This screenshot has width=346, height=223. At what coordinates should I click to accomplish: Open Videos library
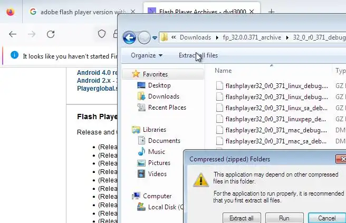click(157, 174)
